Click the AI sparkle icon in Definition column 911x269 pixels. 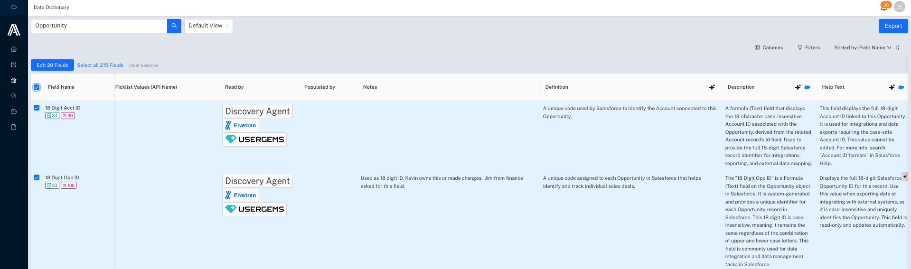[x=712, y=87]
